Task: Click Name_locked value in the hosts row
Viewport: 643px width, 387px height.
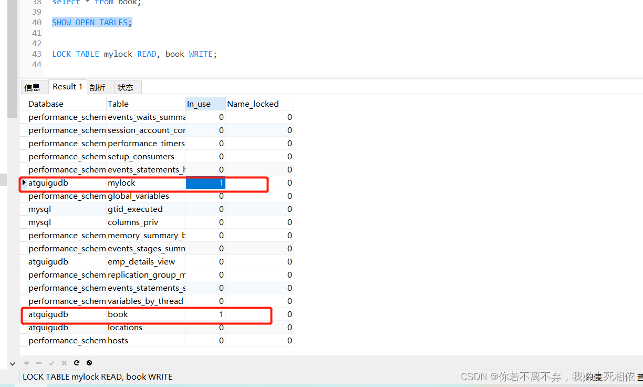Action: click(x=260, y=341)
